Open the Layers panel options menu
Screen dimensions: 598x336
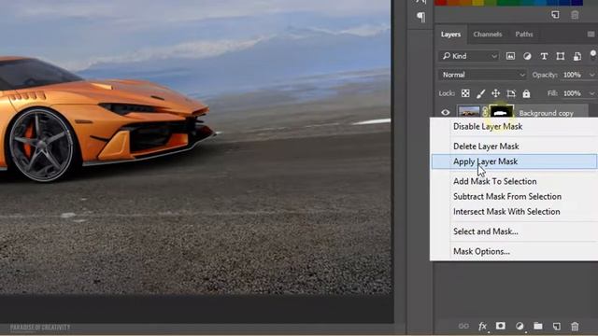point(591,35)
